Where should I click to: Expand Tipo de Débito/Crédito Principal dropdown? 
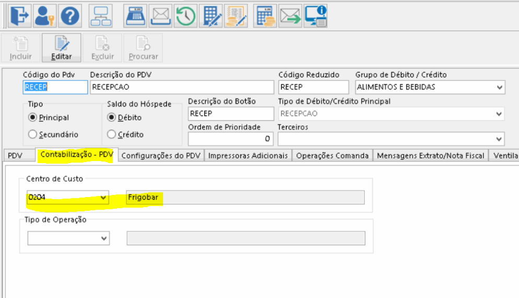[499, 114]
